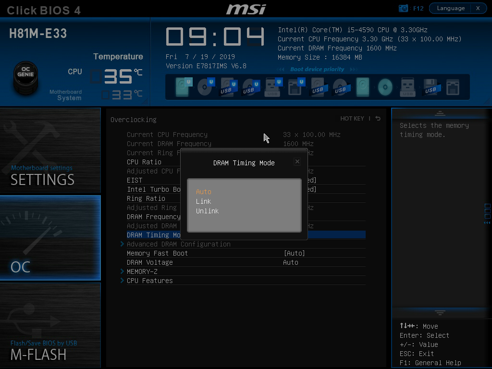Image resolution: width=492 pixels, height=369 pixels.
Task: Select the UEFI USB CD/DVD boot device
Action: [x=251, y=87]
